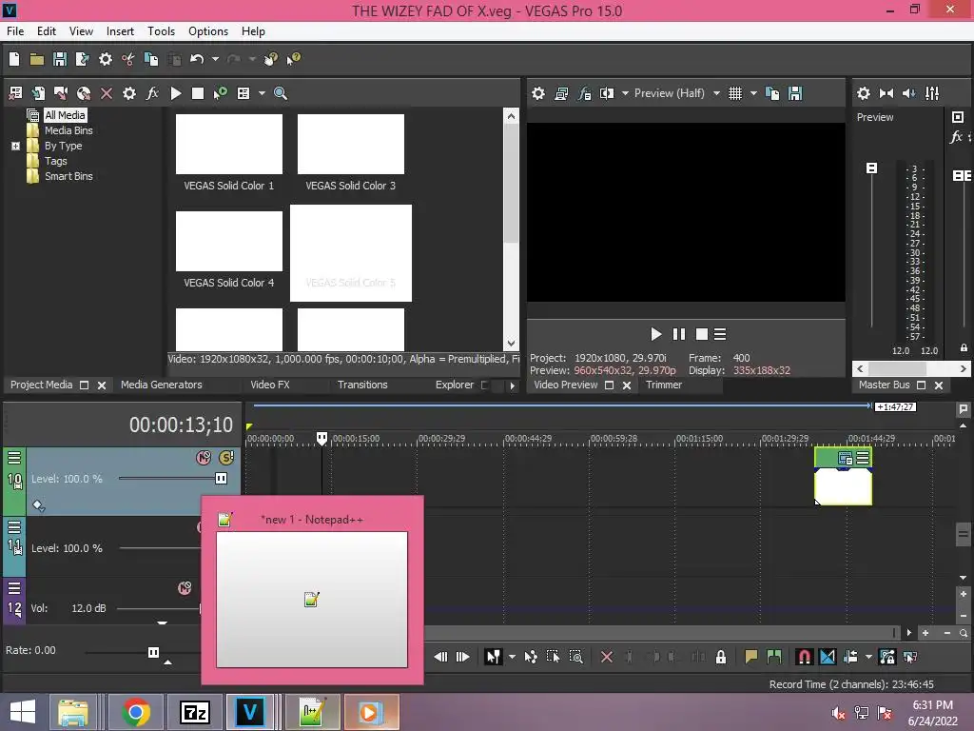The image size is (974, 731).
Task: Click the Cut scissors icon
Action: [128, 59]
